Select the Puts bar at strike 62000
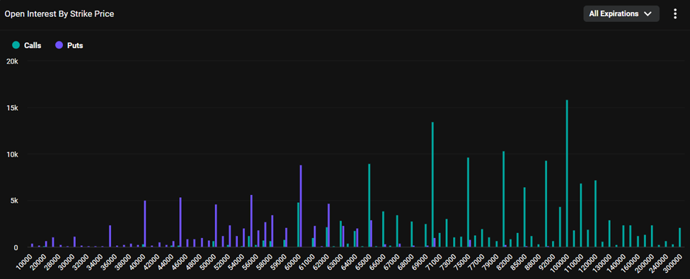This screenshot has width=690, height=279. 328,225
